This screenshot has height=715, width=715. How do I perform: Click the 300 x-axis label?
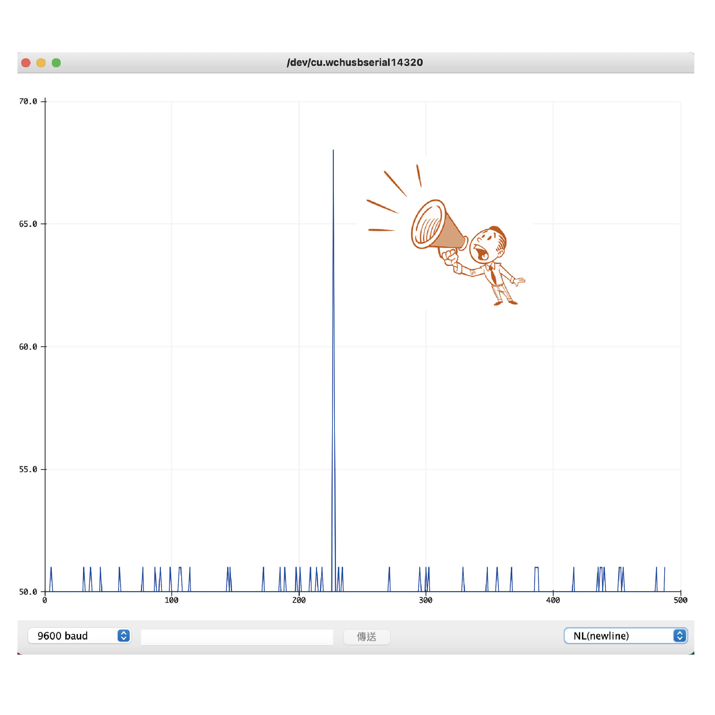[425, 600]
